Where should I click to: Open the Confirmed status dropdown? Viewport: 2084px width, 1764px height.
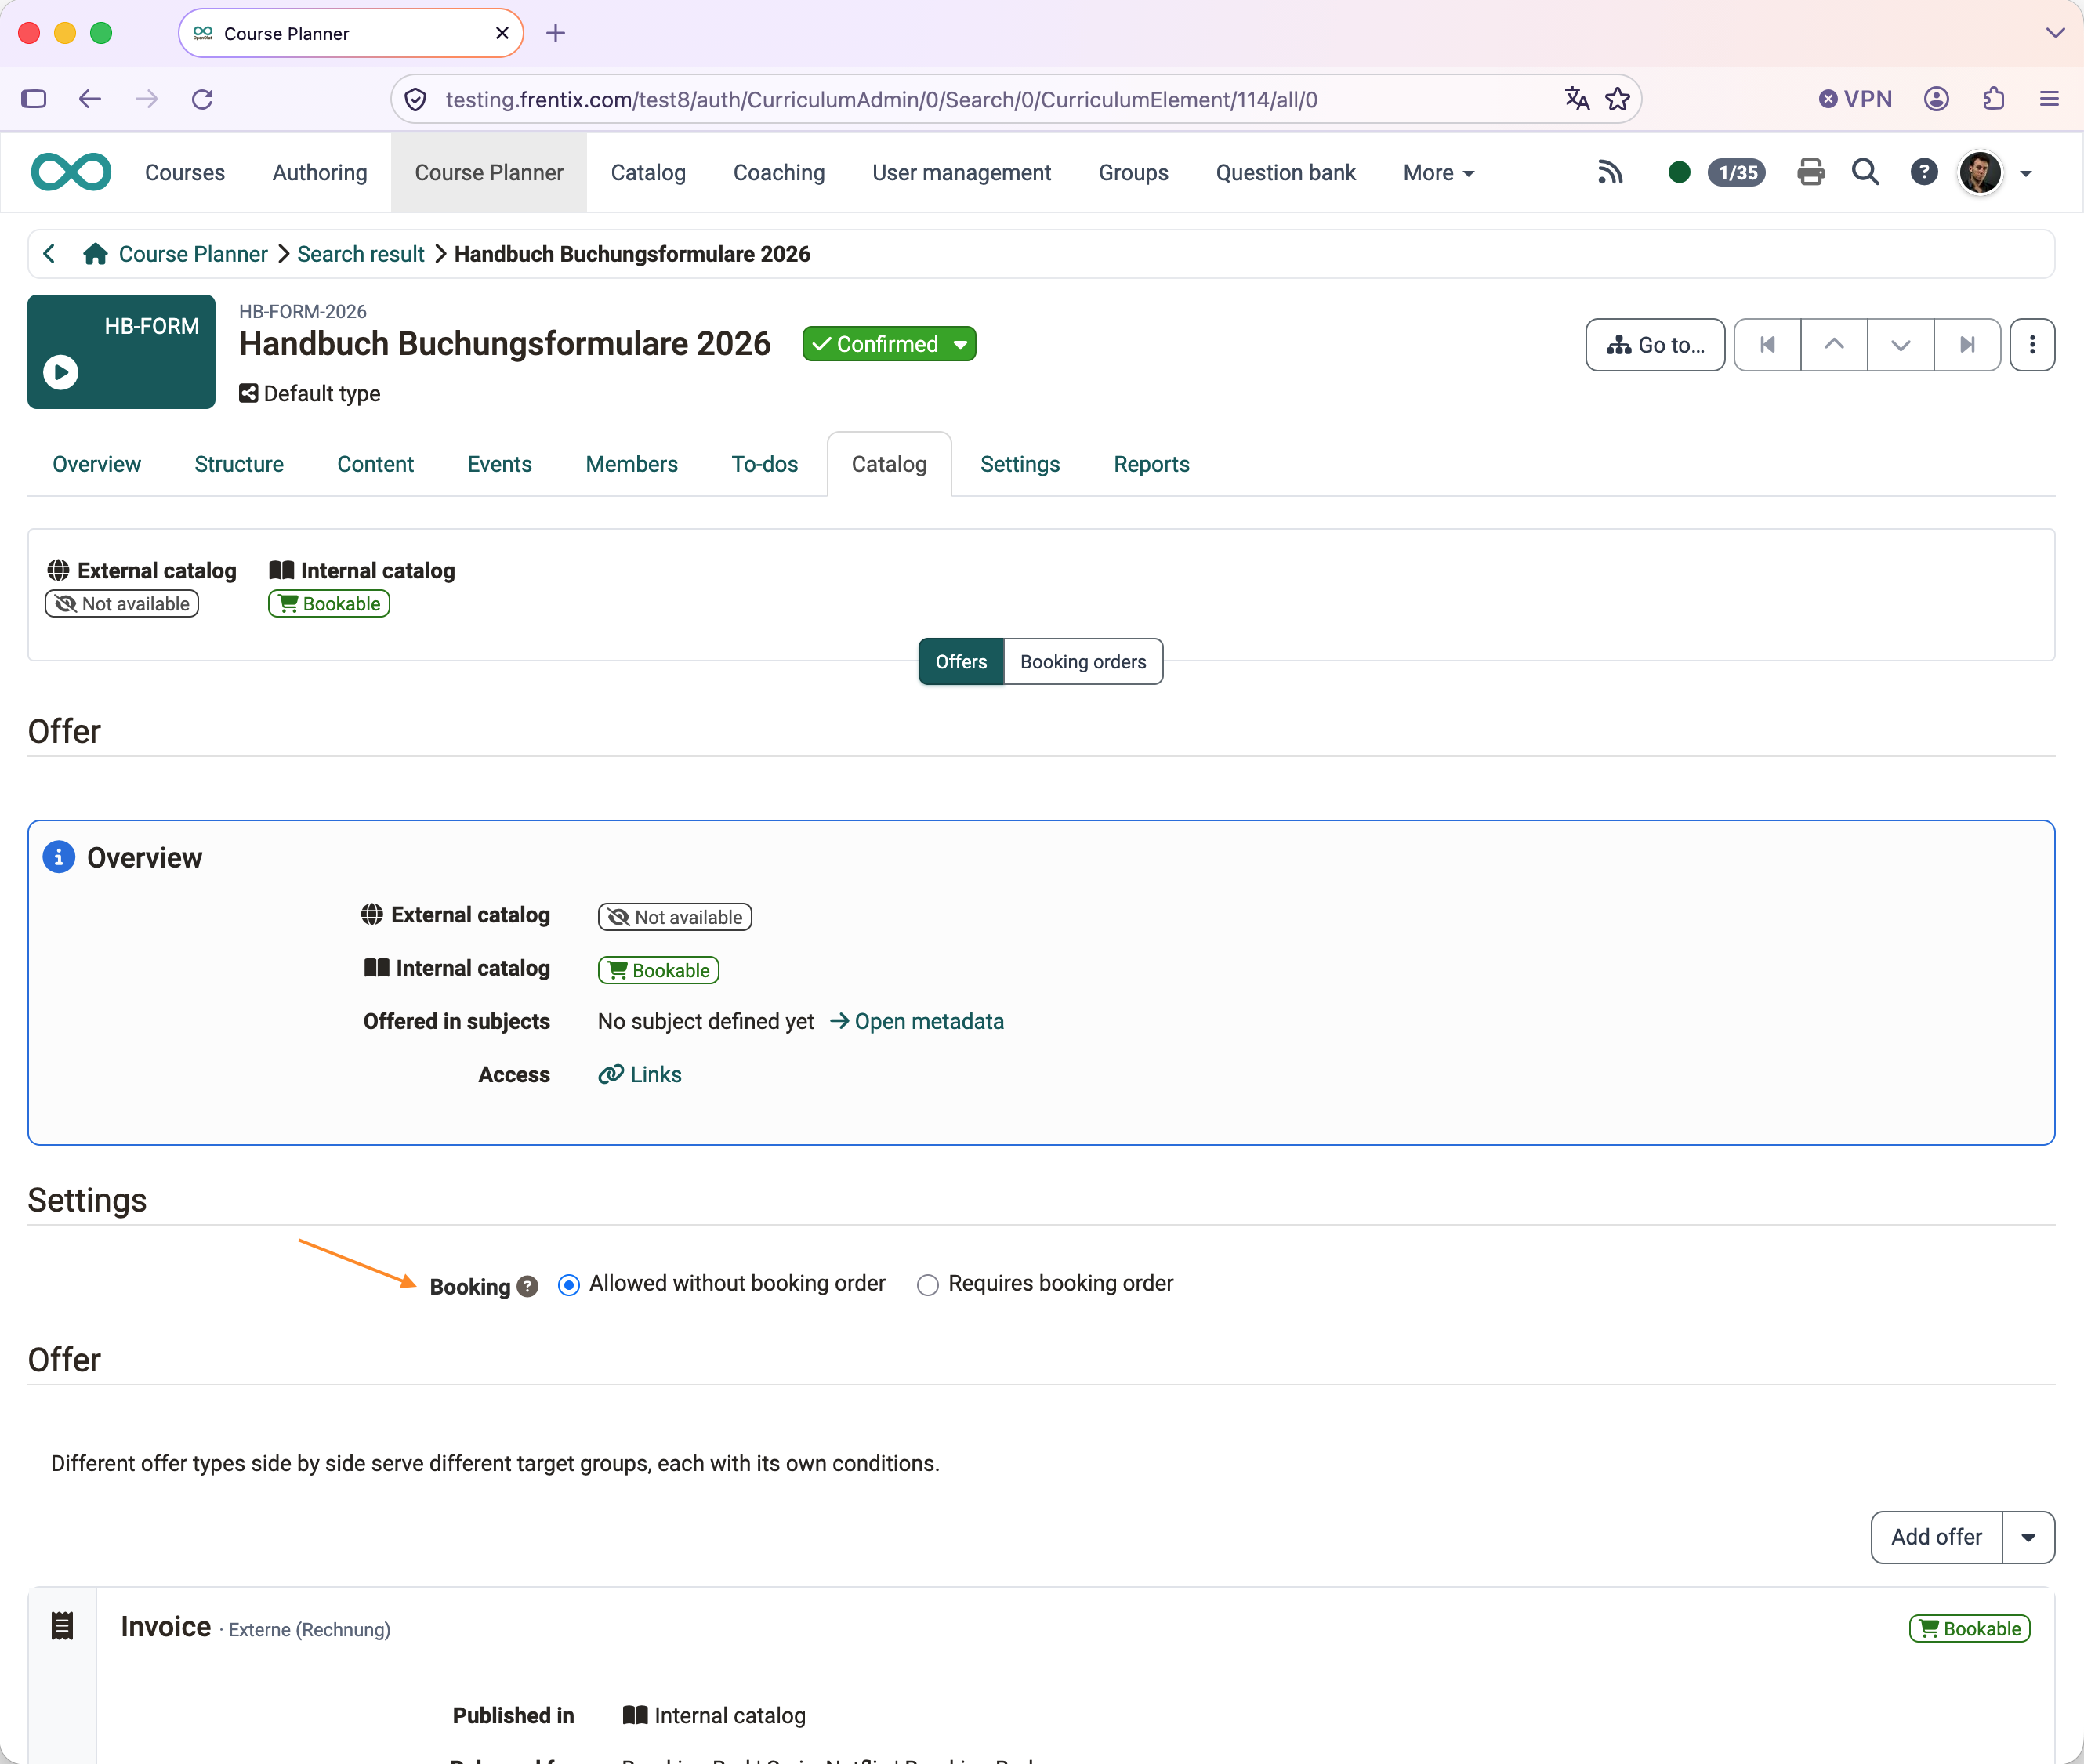[889, 344]
